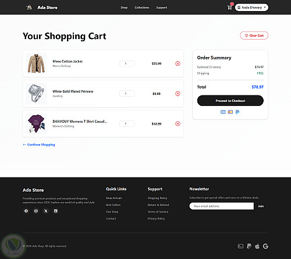Click the newsletter email address field
Viewport: 291px width, 259px height.
(x=222, y=206)
